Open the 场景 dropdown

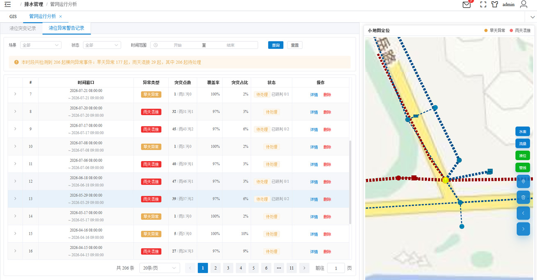(41, 45)
